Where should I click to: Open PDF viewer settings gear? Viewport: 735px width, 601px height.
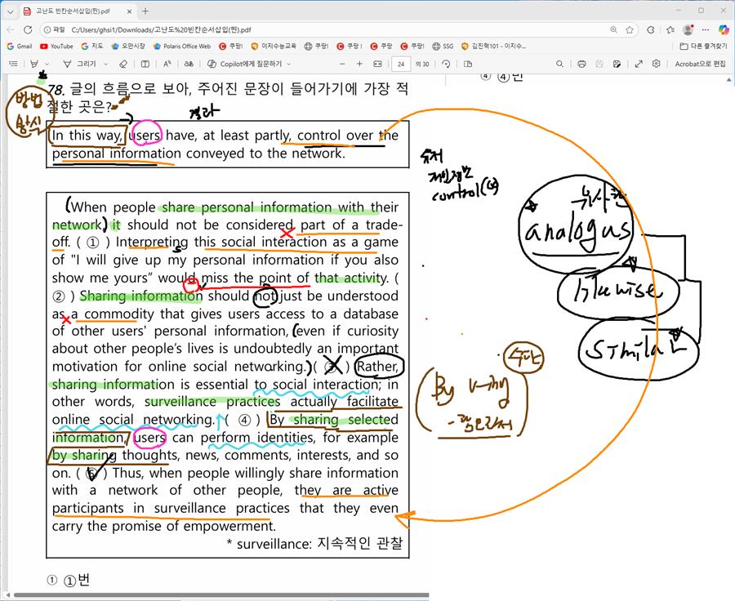pos(657,64)
